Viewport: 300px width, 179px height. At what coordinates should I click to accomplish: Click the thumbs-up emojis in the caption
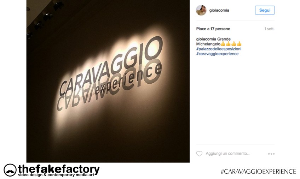point(231,44)
